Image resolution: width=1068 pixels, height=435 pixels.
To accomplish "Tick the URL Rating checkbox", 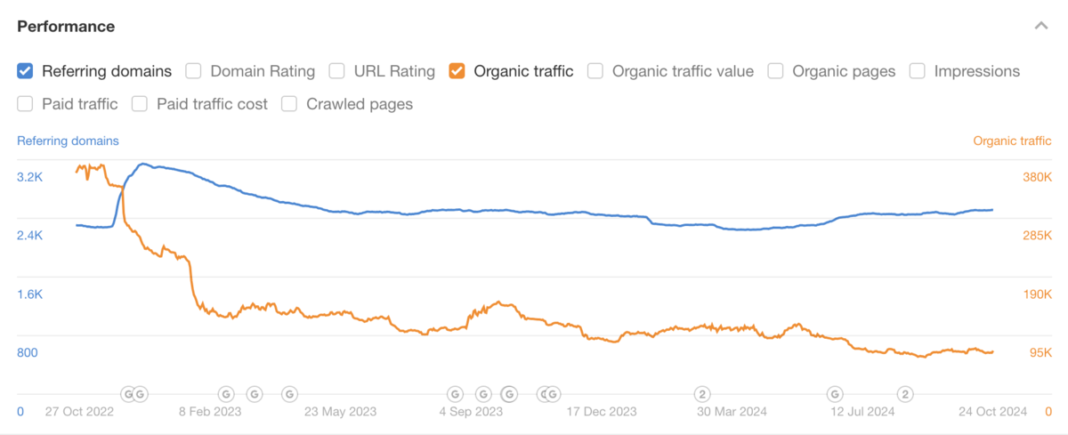I will point(337,71).
